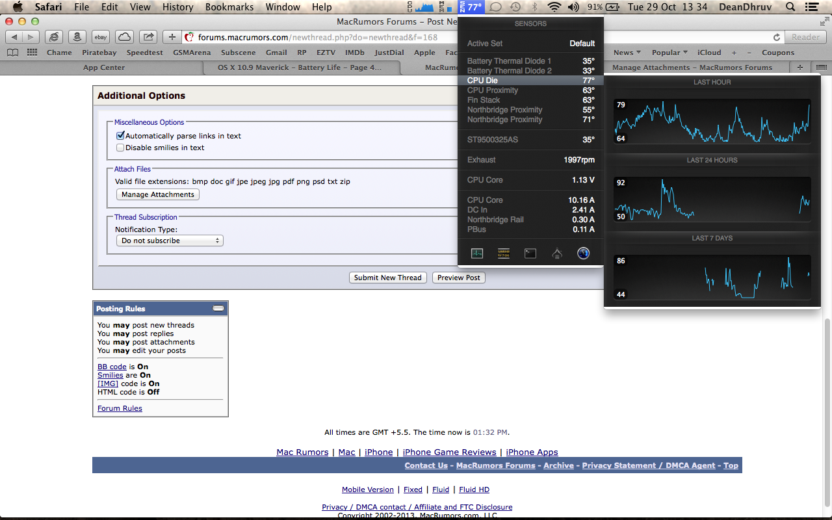832x520 pixels.
Task: Click the Internet Explorer style toolbar icon
Action: point(55,37)
